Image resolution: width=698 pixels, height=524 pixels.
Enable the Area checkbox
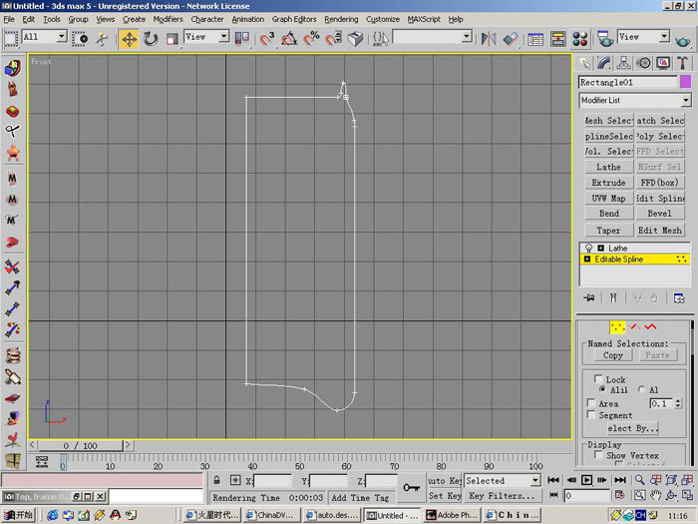click(x=591, y=403)
